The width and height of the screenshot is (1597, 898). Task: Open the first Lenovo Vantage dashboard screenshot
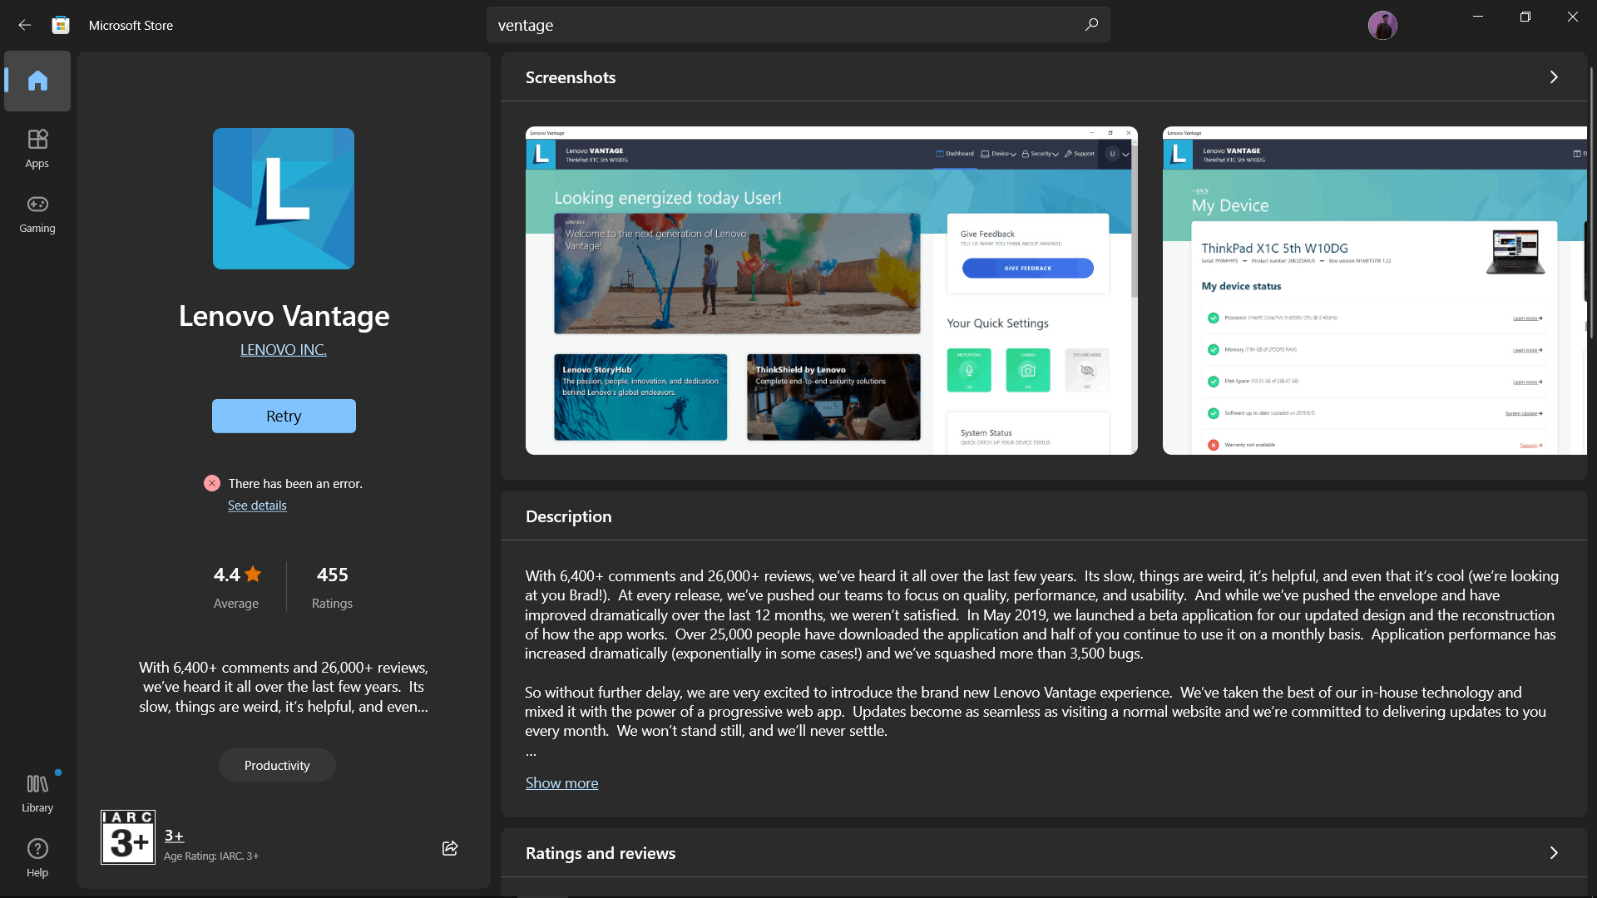(831, 290)
